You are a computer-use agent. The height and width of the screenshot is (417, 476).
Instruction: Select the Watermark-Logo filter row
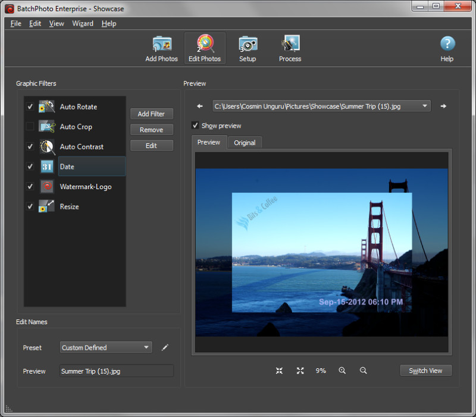click(75, 186)
